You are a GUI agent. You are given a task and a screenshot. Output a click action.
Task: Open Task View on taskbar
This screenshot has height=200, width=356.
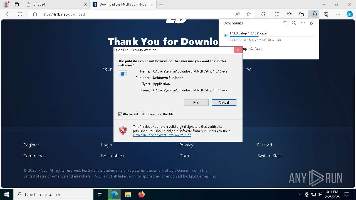[x=100, y=194]
